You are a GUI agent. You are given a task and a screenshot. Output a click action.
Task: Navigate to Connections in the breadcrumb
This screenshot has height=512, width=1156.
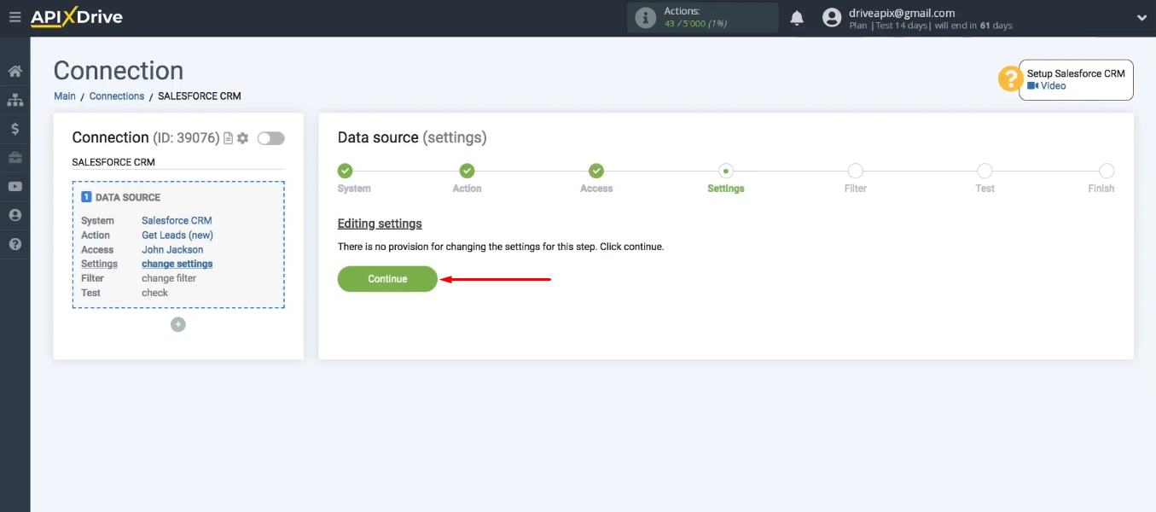(x=117, y=96)
